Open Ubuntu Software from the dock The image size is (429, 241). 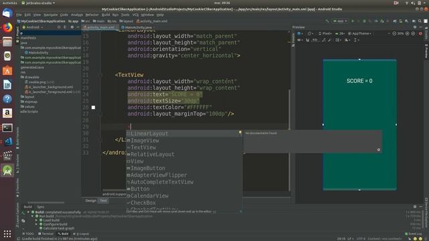[x=7, y=70]
